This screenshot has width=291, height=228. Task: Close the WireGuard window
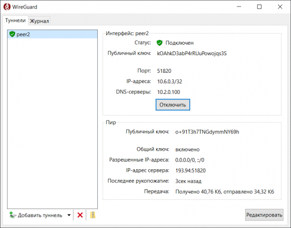pos(280,7)
